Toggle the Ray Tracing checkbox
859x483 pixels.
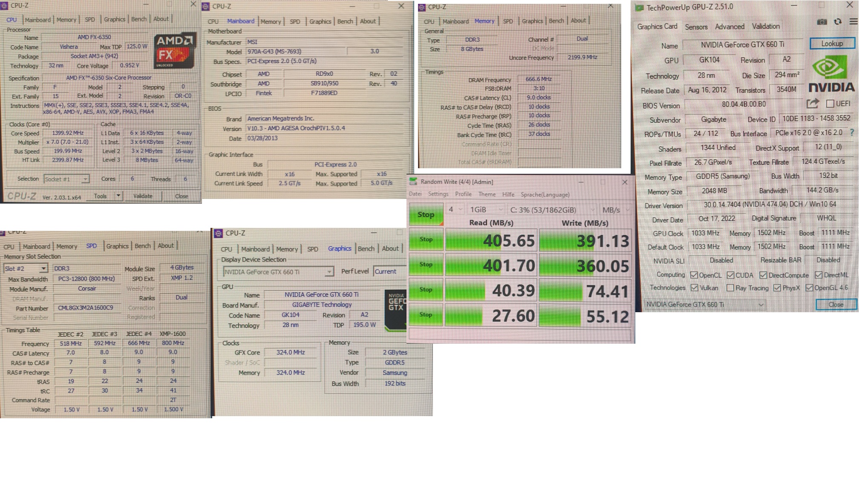click(730, 288)
